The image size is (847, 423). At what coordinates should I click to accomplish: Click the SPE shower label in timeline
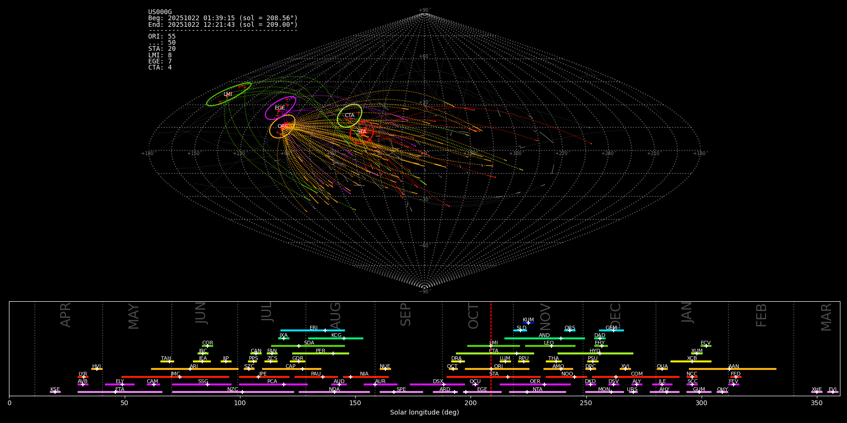pos(401,390)
